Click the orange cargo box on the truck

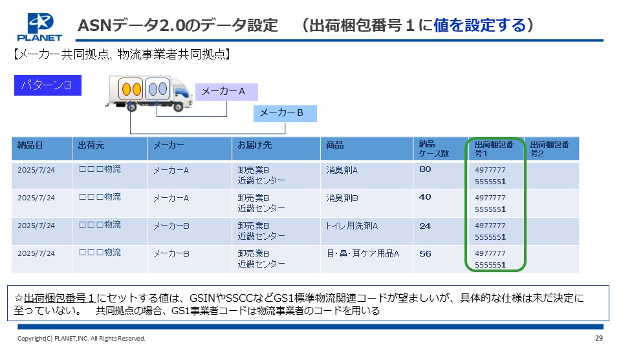[x=131, y=89]
